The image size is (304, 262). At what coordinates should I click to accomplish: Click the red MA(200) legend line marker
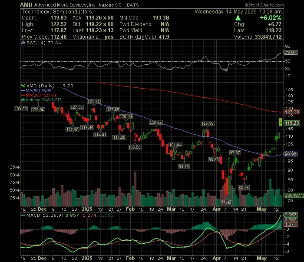(x=23, y=96)
